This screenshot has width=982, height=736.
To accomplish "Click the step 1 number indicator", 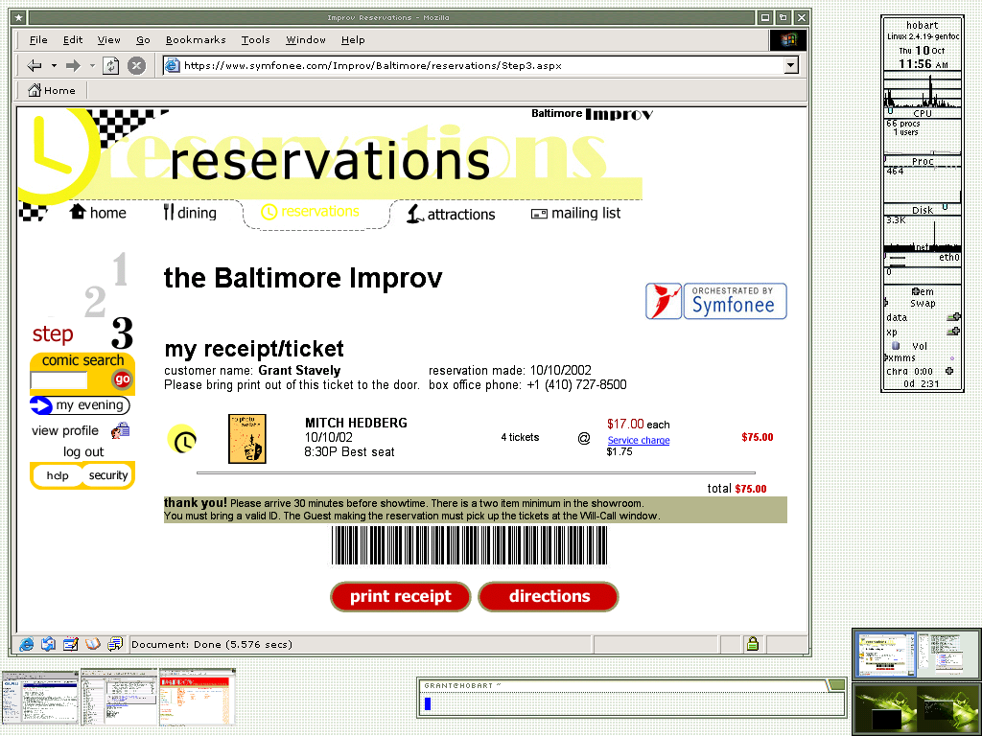I will point(120,269).
